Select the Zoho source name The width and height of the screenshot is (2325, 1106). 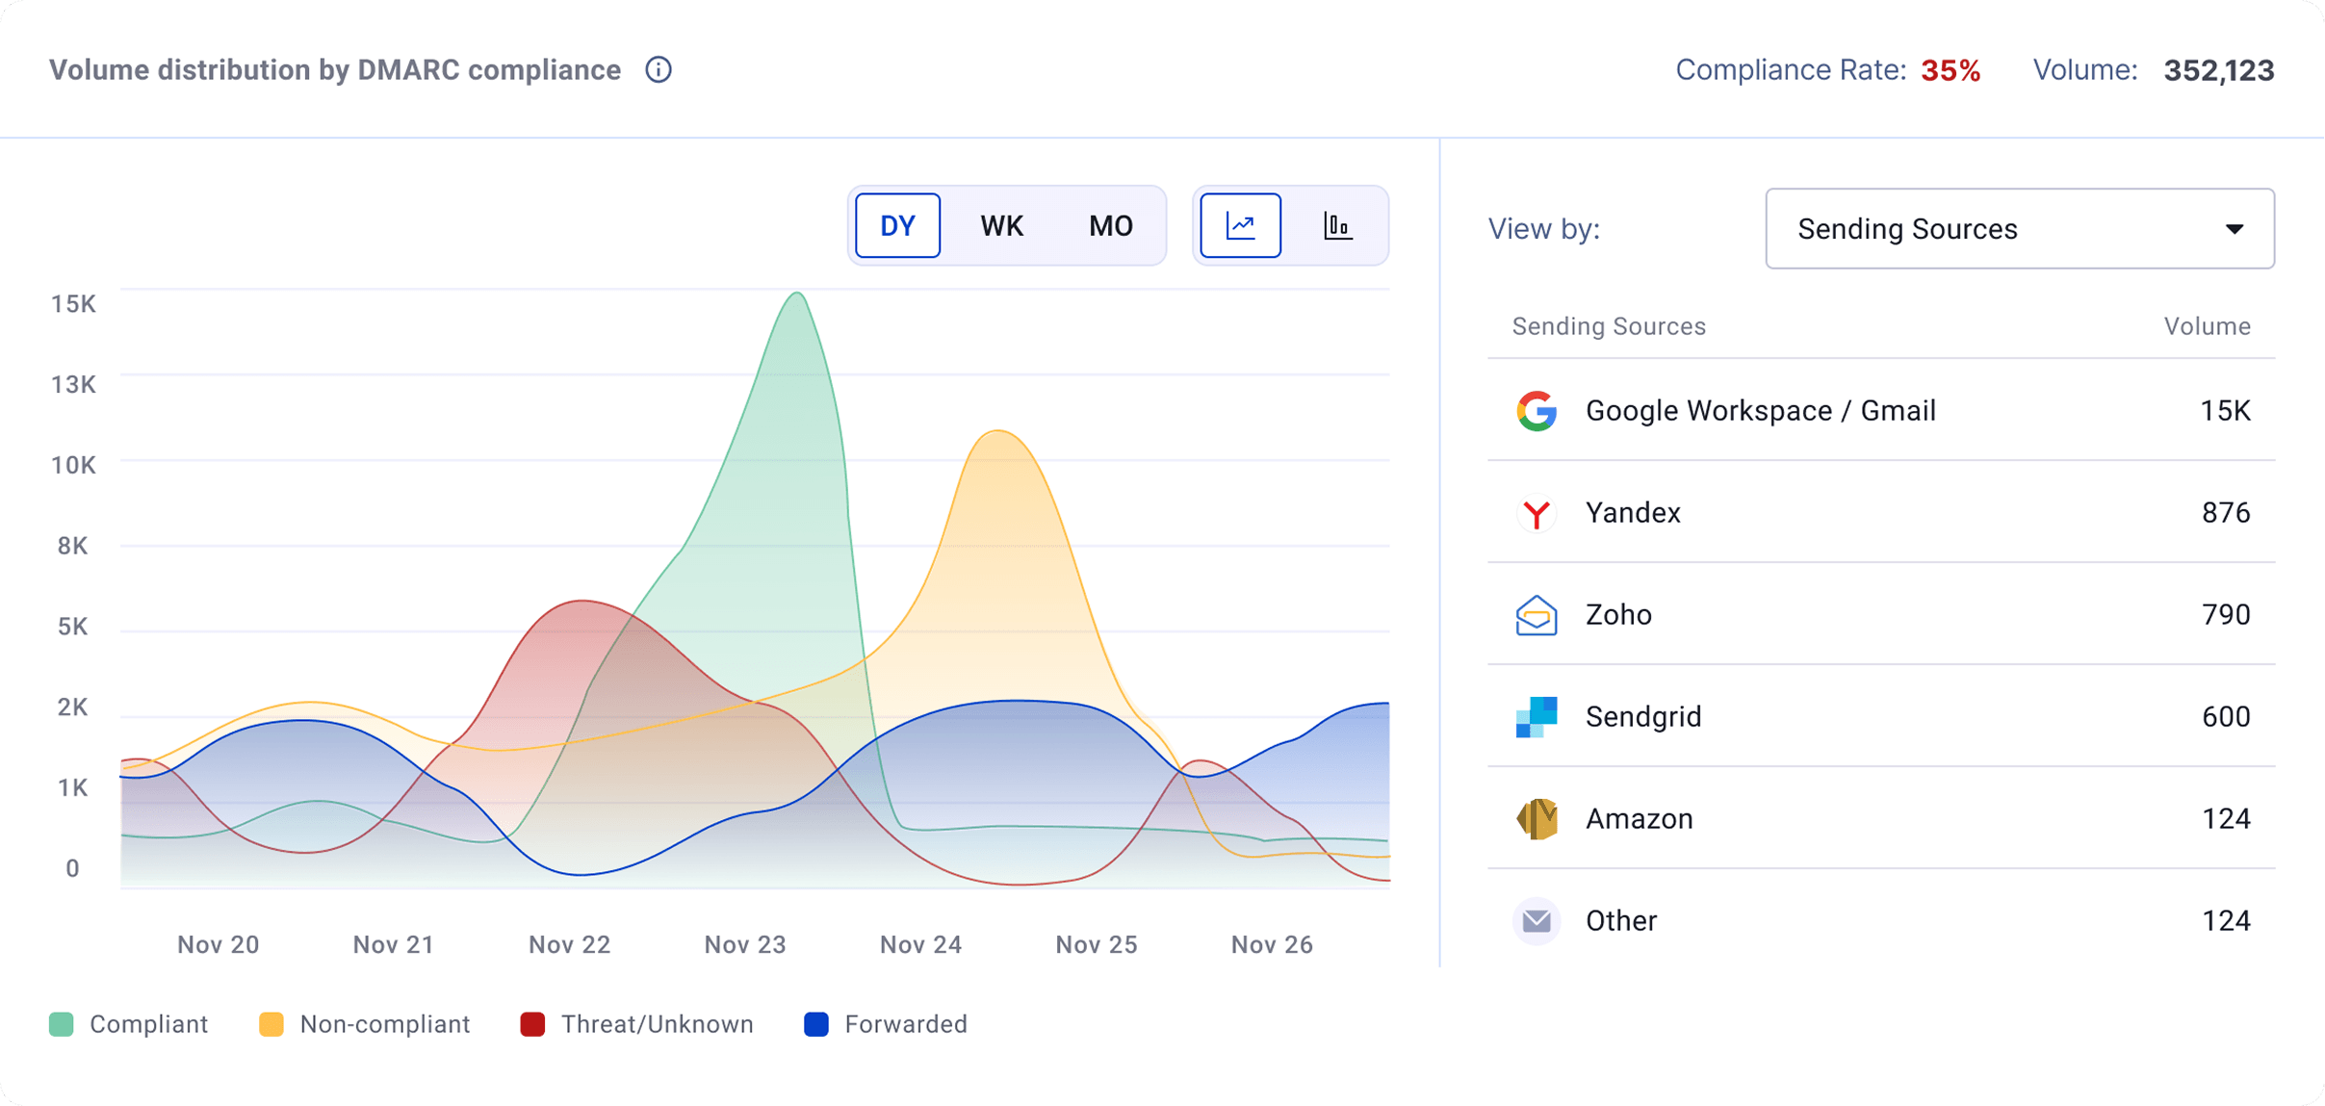1618,615
